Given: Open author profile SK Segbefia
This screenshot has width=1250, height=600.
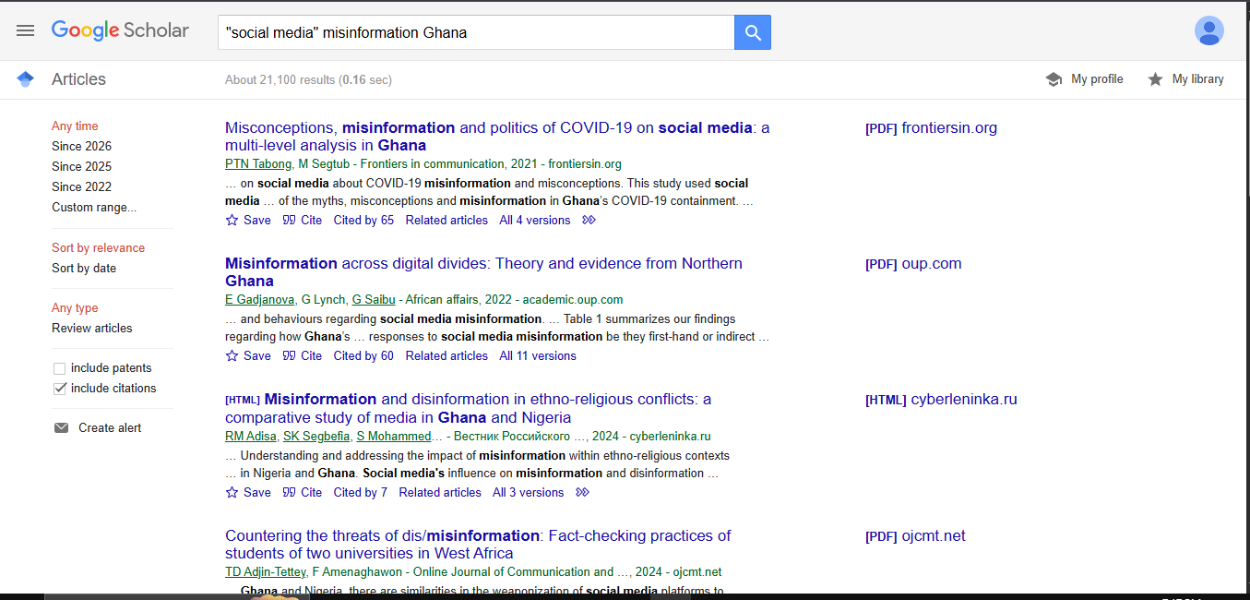Looking at the screenshot, I should pos(316,436).
